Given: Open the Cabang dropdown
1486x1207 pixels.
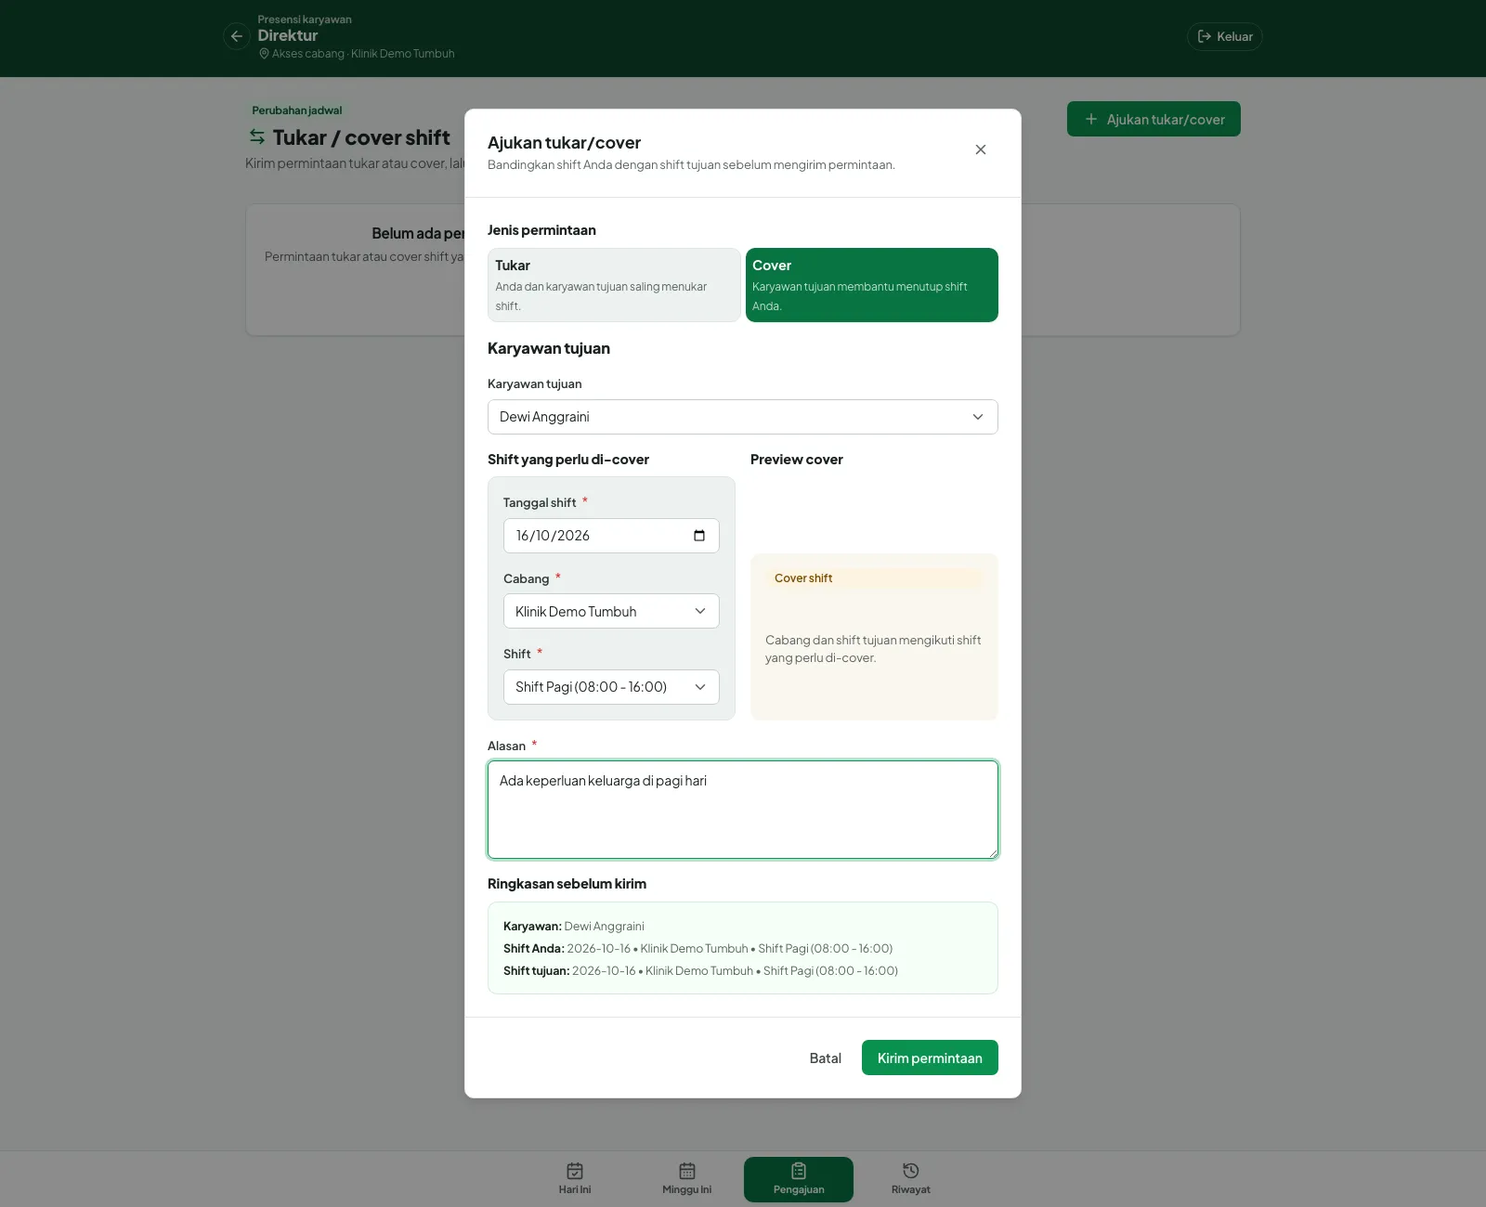Looking at the screenshot, I should coord(611,611).
